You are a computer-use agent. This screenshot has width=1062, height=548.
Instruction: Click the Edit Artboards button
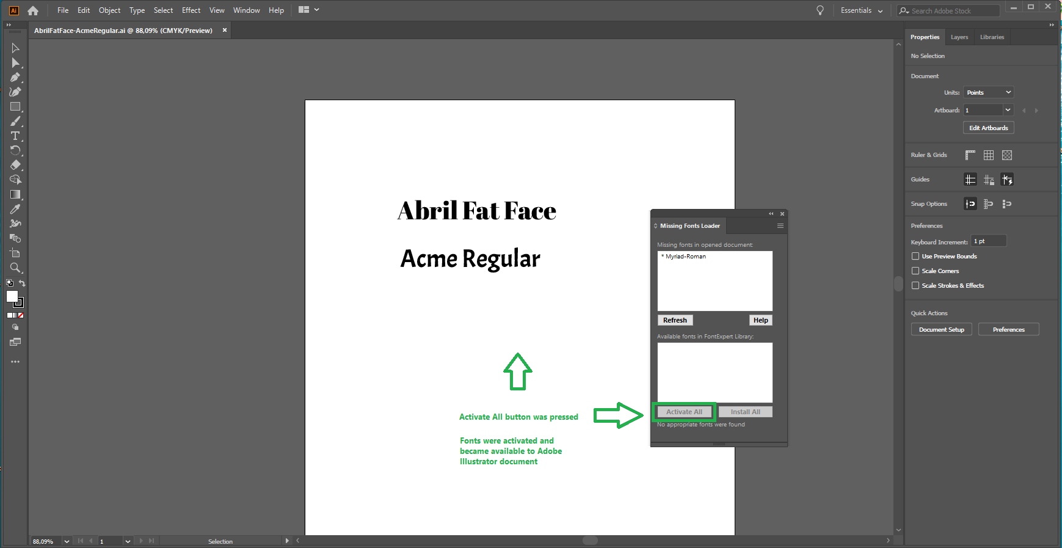tap(989, 128)
